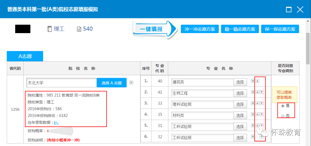Click 选择 next to 生物工程
311x146 pixels.
(240, 93)
